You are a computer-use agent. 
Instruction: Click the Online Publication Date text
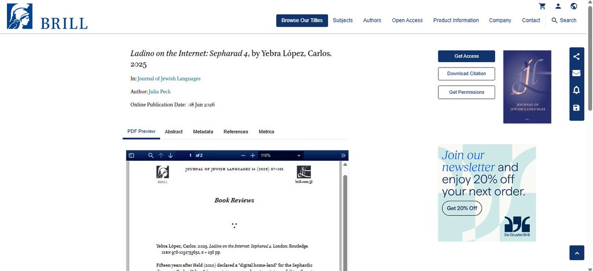point(172,105)
